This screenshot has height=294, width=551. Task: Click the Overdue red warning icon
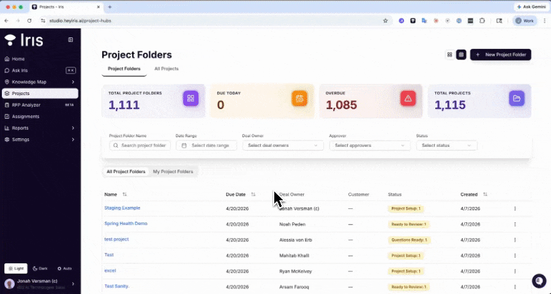pyautogui.click(x=408, y=98)
